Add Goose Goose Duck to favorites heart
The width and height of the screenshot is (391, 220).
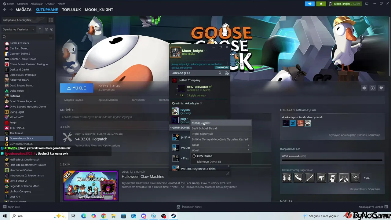click(x=381, y=88)
